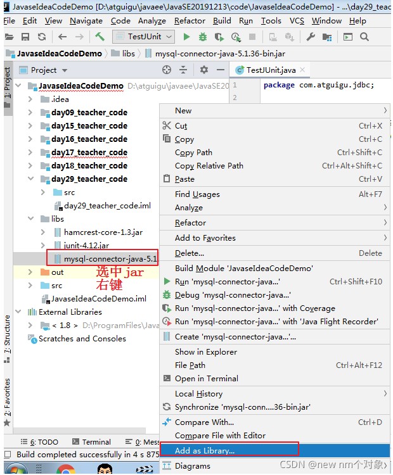
Task: Open the Project view dropdown arrow
Action: pyautogui.click(x=65, y=70)
